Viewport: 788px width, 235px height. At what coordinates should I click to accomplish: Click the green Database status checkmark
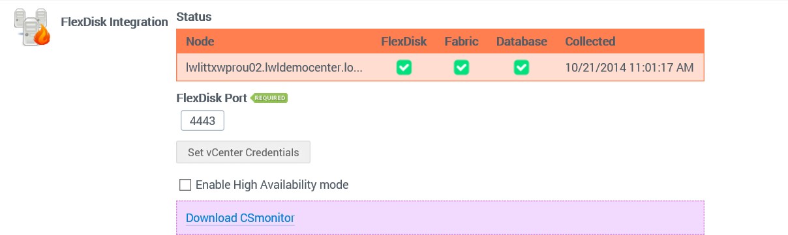pyautogui.click(x=521, y=67)
